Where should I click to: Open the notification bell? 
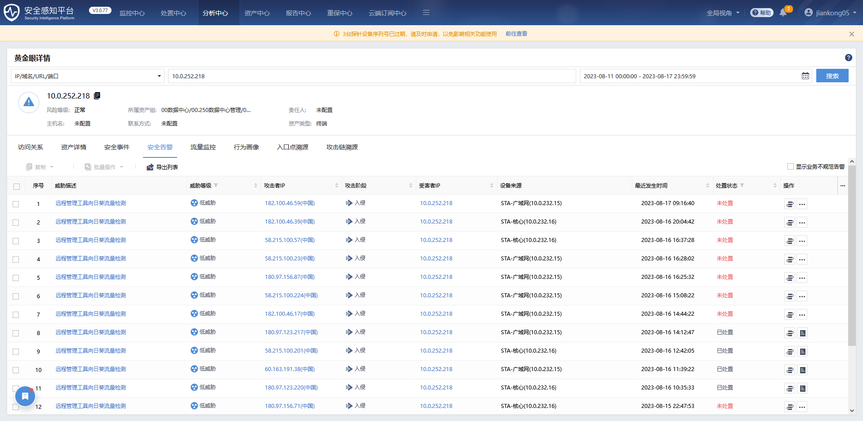pyautogui.click(x=783, y=13)
